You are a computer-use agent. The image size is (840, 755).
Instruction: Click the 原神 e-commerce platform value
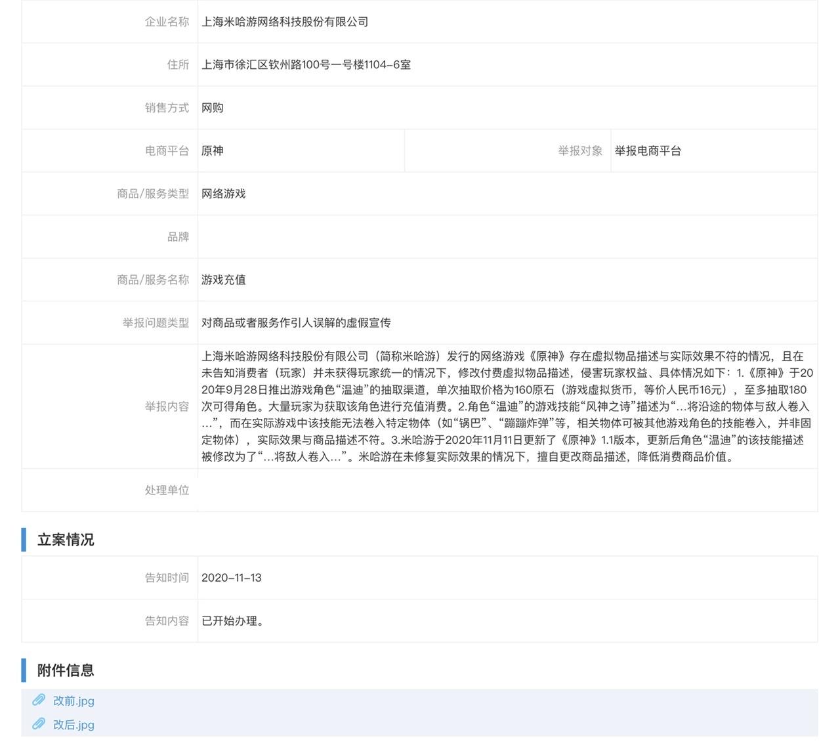pyautogui.click(x=213, y=150)
